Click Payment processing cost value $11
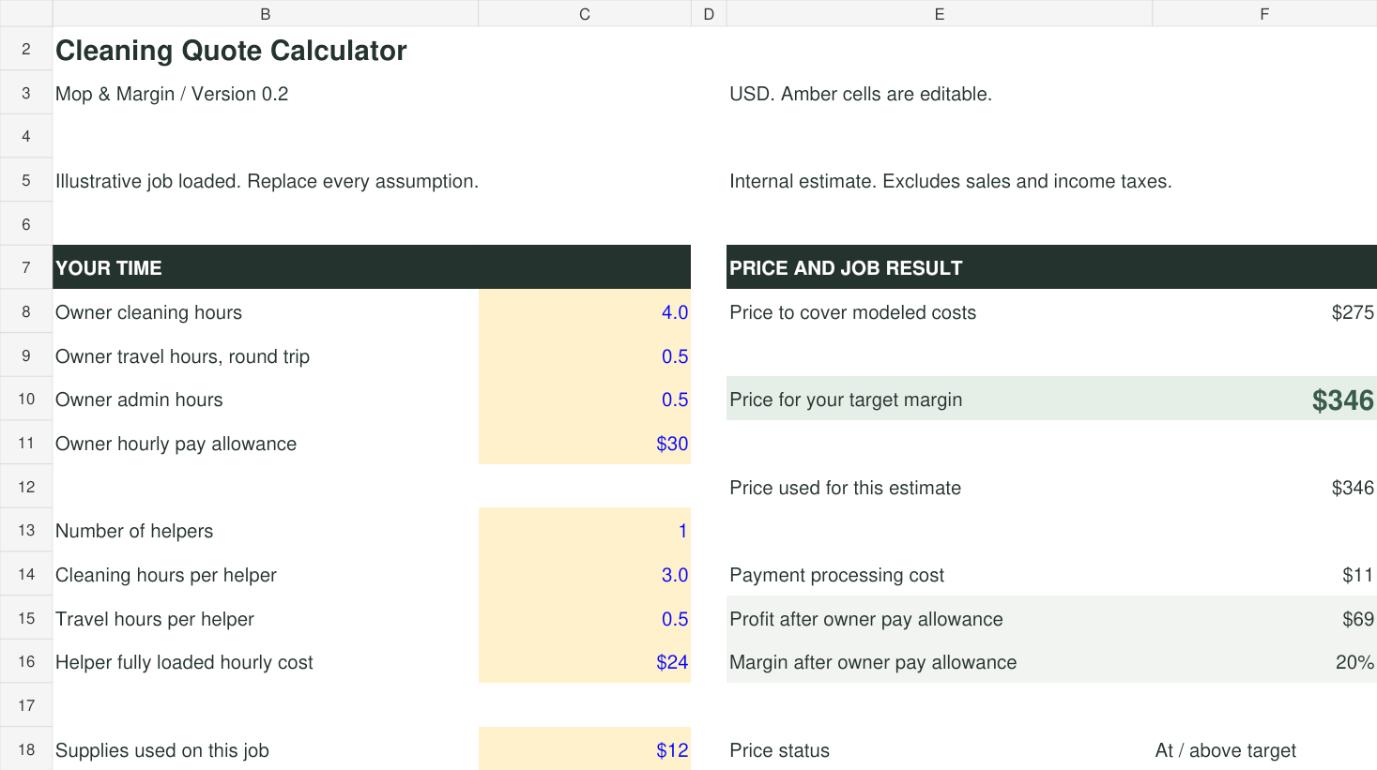The height and width of the screenshot is (770, 1377). (x=1264, y=574)
